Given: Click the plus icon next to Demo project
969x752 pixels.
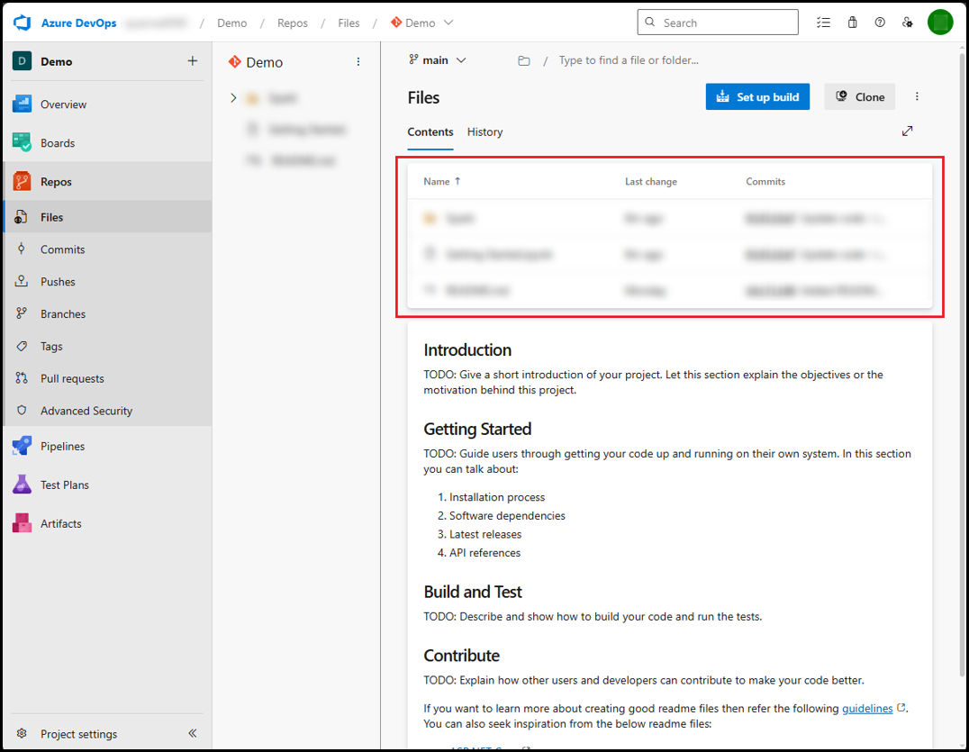Looking at the screenshot, I should pos(192,61).
